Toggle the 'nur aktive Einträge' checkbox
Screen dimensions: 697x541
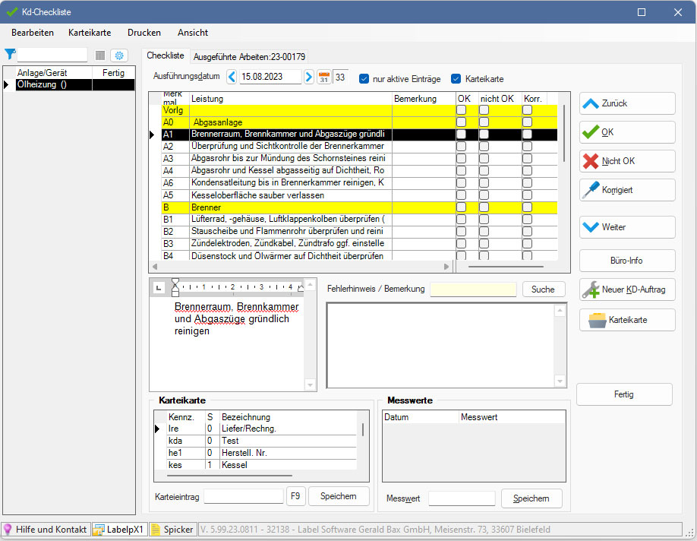[364, 78]
